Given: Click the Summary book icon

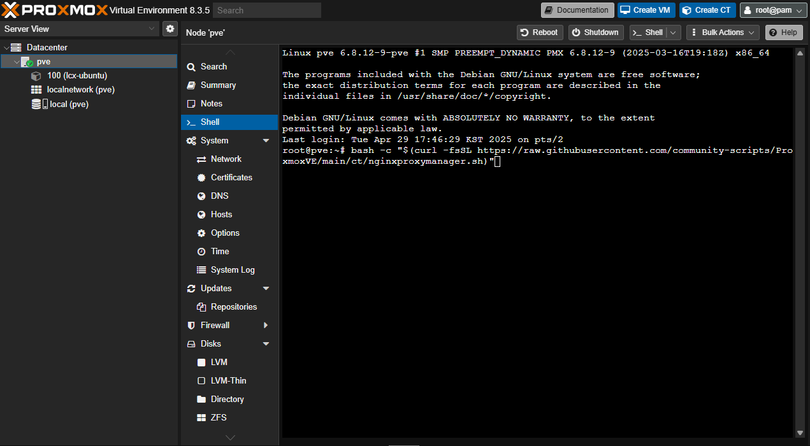Looking at the screenshot, I should 191,85.
